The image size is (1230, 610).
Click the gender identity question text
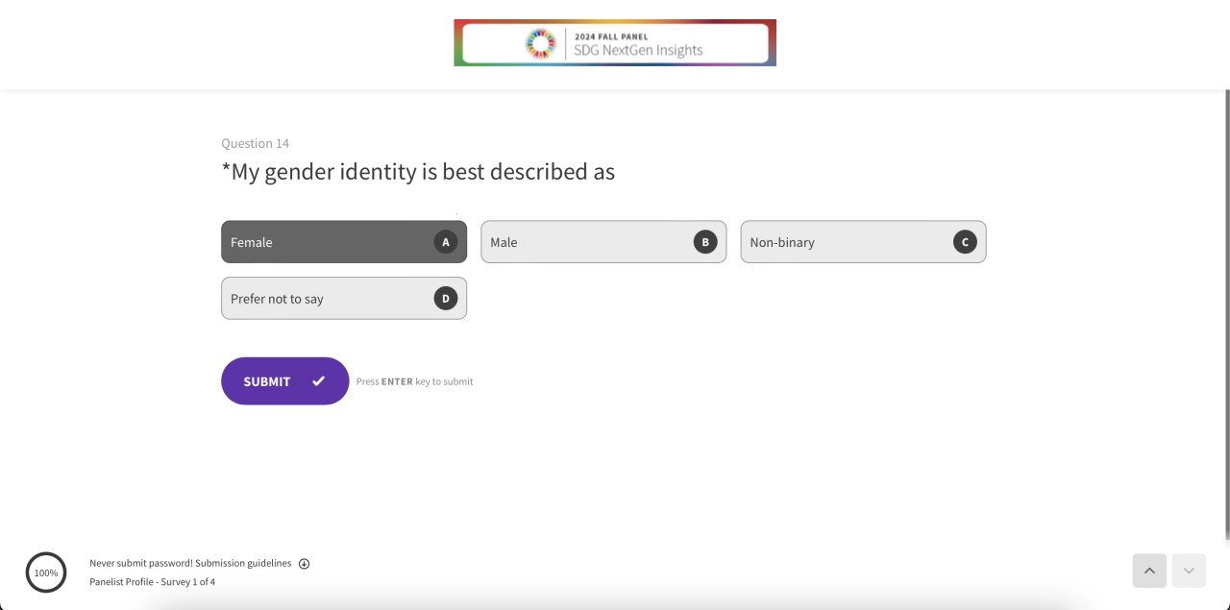click(418, 172)
